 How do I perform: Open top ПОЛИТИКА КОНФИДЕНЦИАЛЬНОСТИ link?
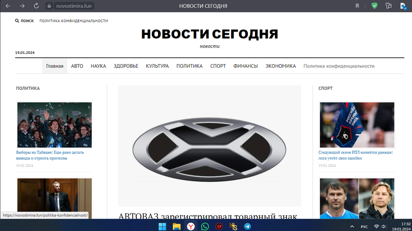[74, 21]
